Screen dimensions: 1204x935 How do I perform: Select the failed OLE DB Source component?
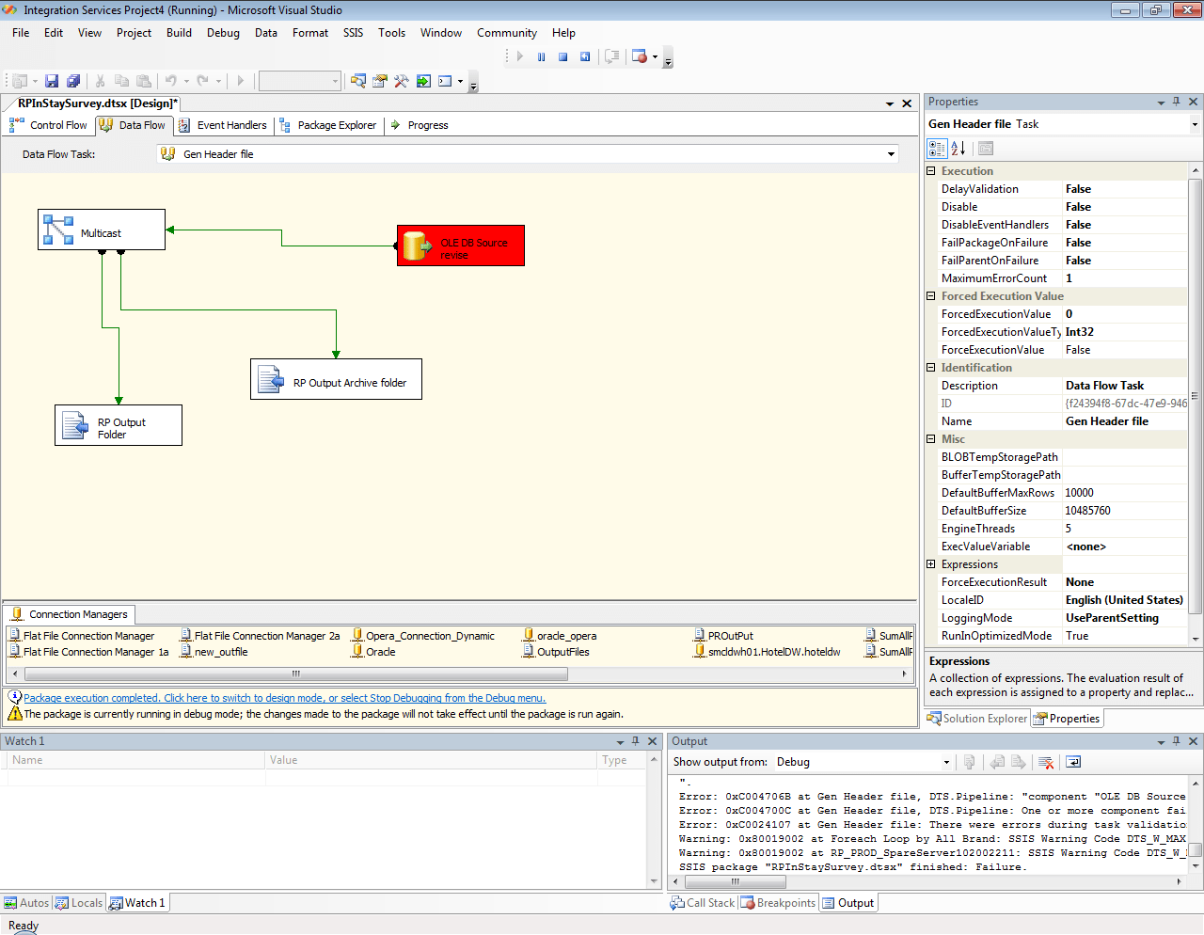[460, 246]
